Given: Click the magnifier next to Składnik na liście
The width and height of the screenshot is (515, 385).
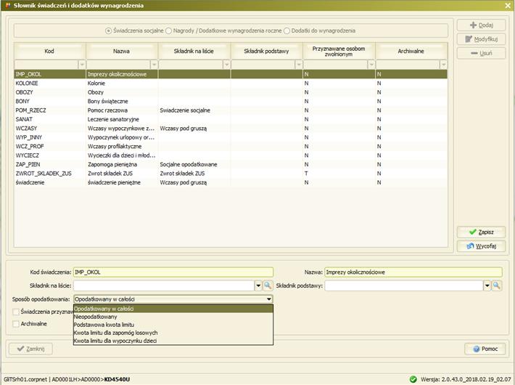Looking at the screenshot, I should [268, 285].
